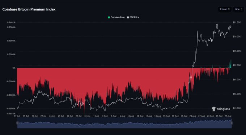246x135 pixels.
Task: Open the Line chart type dropdown
Action: pos(238,9)
